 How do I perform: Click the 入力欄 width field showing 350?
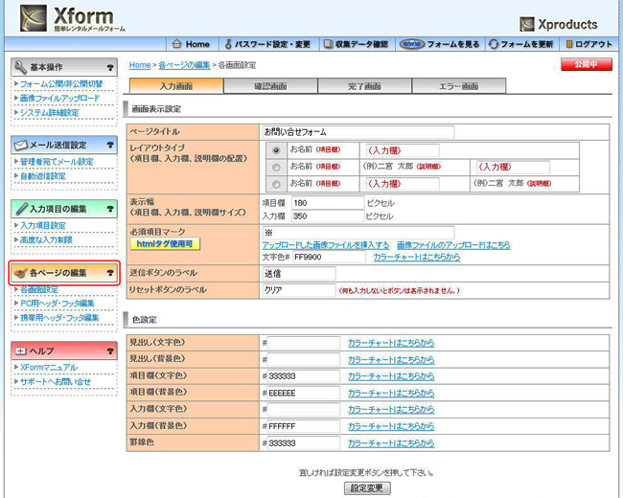click(x=328, y=216)
